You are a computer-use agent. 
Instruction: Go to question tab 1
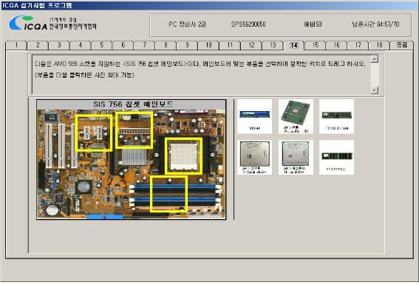coord(16,45)
